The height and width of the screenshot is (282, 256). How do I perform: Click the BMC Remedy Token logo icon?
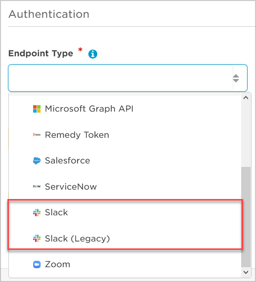(x=37, y=135)
